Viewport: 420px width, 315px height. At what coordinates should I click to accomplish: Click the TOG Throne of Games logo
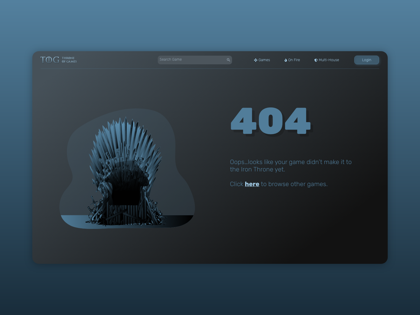pos(59,60)
